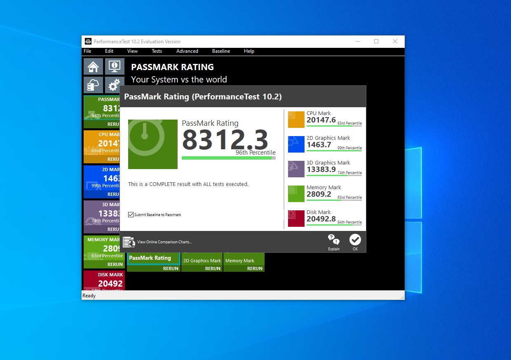The width and height of the screenshot is (511, 360).
Task: Click the COMPLETE result with ALL tests message
Action: click(x=188, y=184)
